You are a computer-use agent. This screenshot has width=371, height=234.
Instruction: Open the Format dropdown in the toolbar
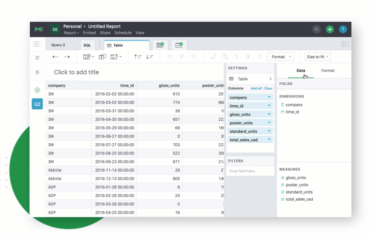281,57
